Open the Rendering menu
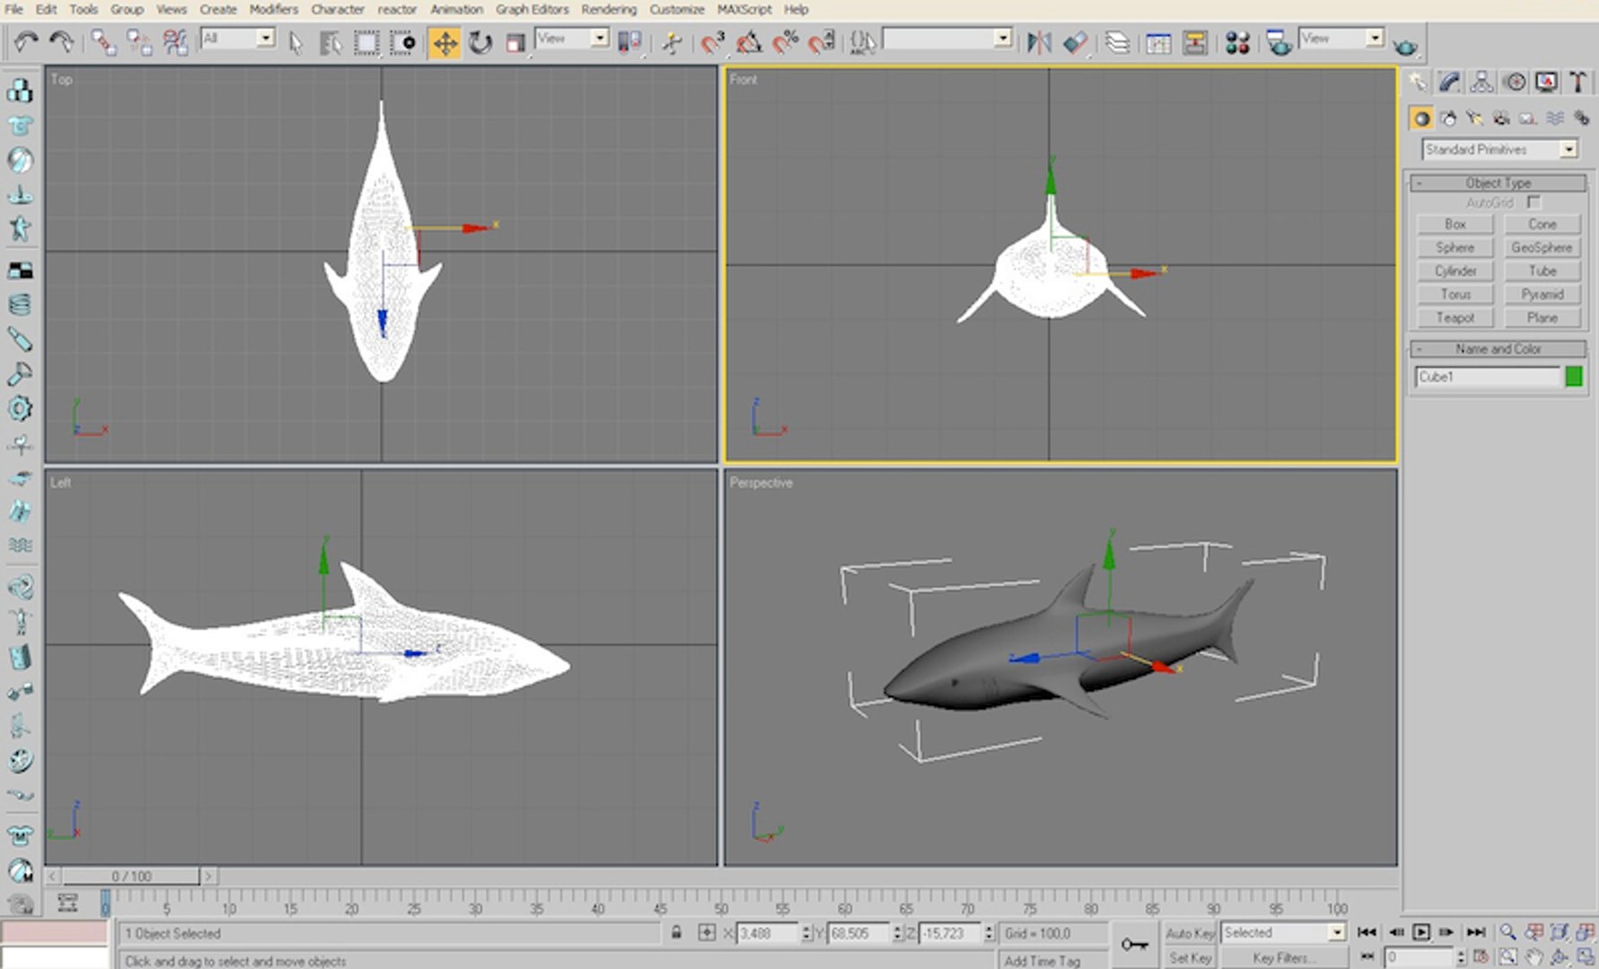The image size is (1599, 969). pos(609,9)
